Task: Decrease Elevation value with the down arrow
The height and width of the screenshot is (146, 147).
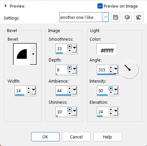Action: point(111,114)
